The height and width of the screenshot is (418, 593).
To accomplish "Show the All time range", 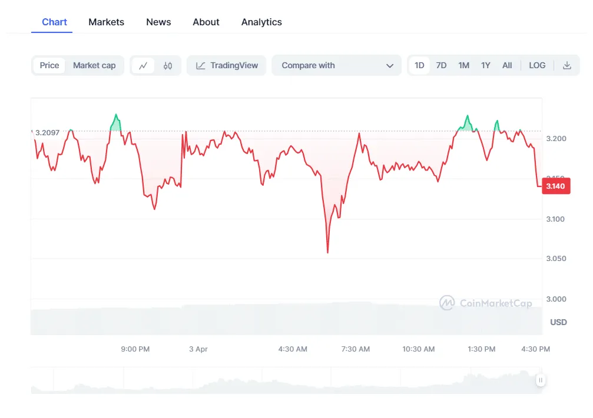I will tap(507, 66).
